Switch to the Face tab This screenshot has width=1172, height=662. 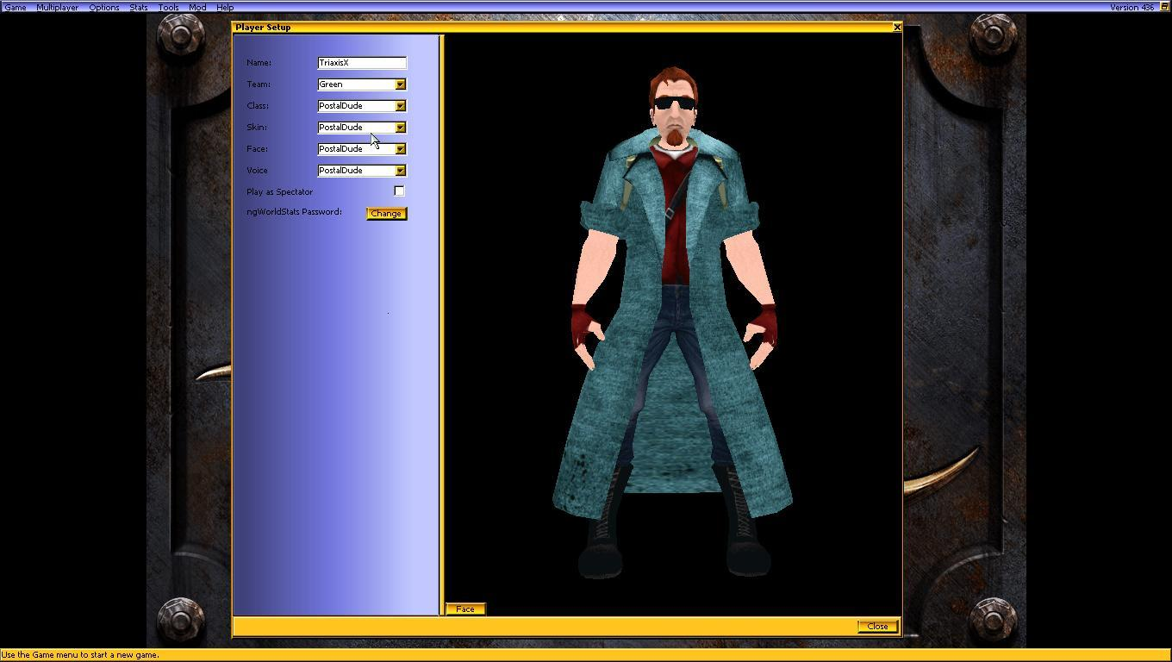[x=464, y=609]
